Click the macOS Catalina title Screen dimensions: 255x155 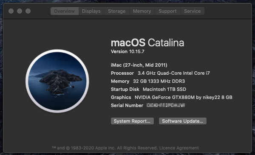[147, 42]
